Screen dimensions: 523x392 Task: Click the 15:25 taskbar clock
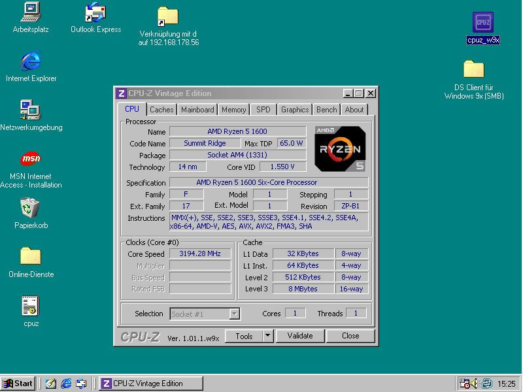point(506,384)
